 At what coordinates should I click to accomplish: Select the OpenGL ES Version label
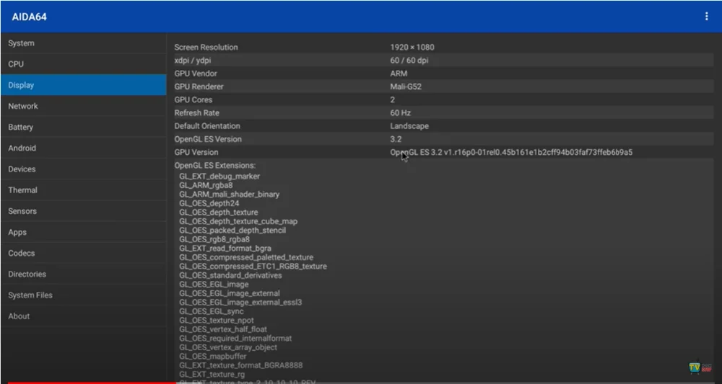coord(208,139)
